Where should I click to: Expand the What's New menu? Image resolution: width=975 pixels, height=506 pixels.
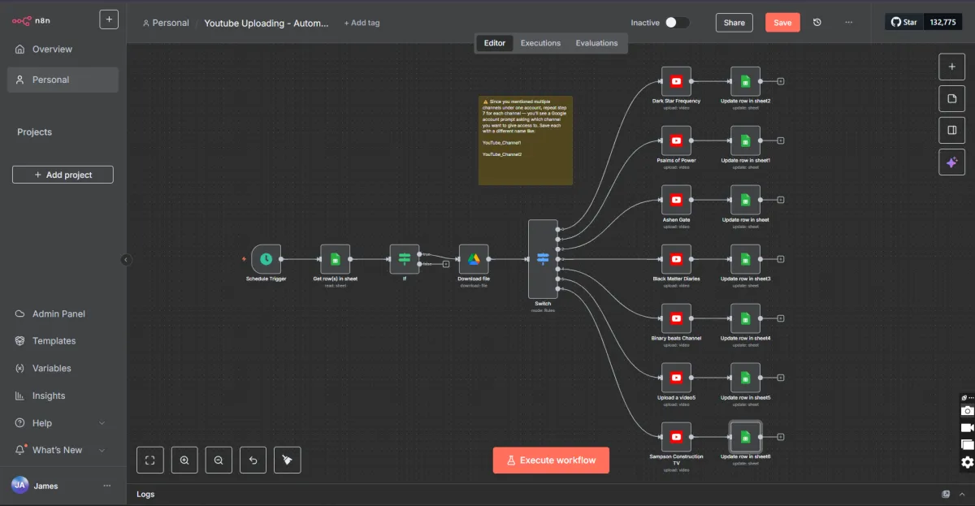[x=63, y=450]
